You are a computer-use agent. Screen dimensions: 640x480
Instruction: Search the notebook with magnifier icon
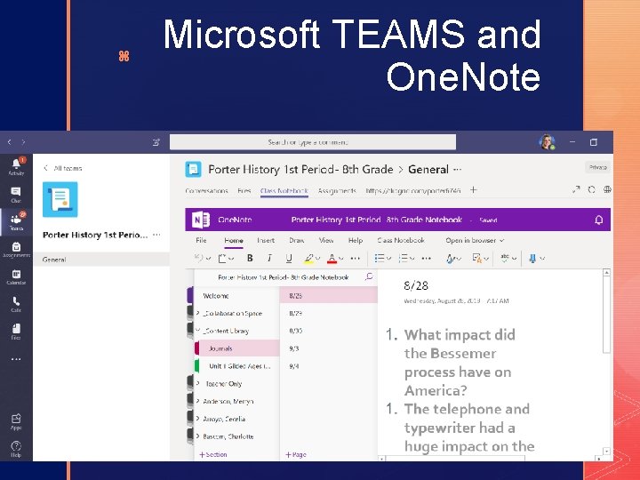[x=369, y=277]
